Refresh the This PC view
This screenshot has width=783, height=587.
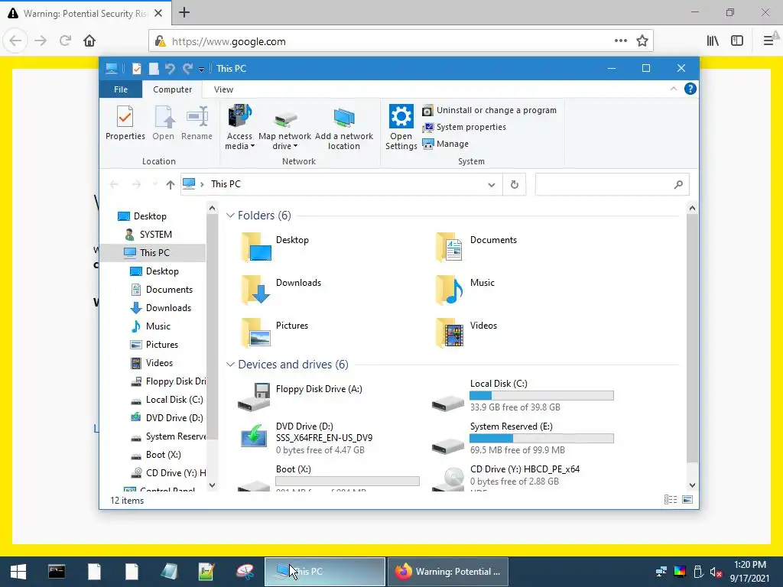pos(515,185)
